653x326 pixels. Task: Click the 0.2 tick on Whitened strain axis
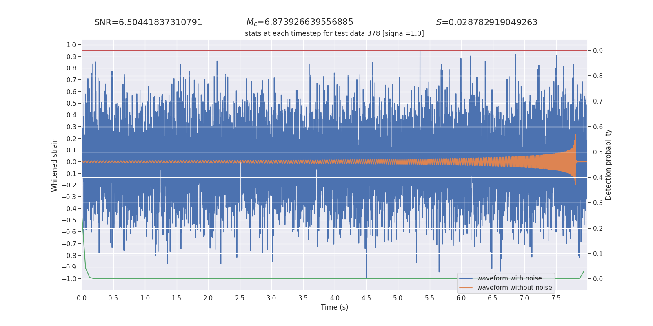point(71,139)
